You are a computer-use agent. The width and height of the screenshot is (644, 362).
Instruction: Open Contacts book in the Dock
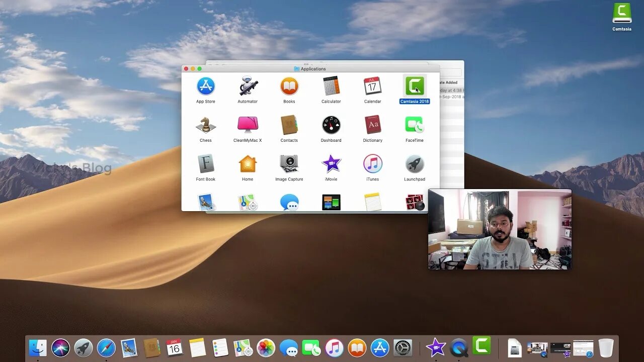coord(152,348)
